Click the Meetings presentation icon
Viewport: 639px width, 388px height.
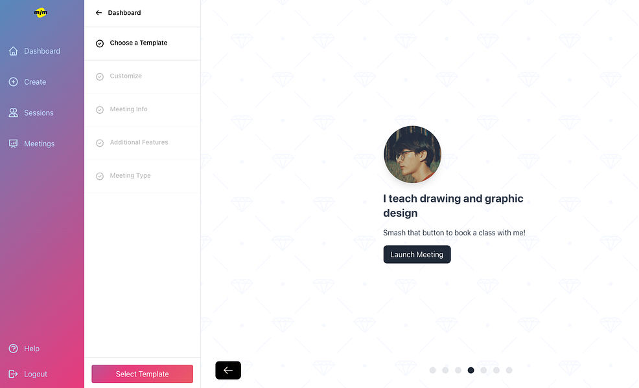coord(14,144)
